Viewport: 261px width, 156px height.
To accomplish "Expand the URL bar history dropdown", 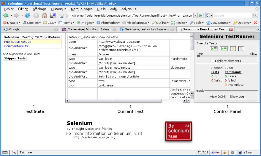I will click(195, 16).
